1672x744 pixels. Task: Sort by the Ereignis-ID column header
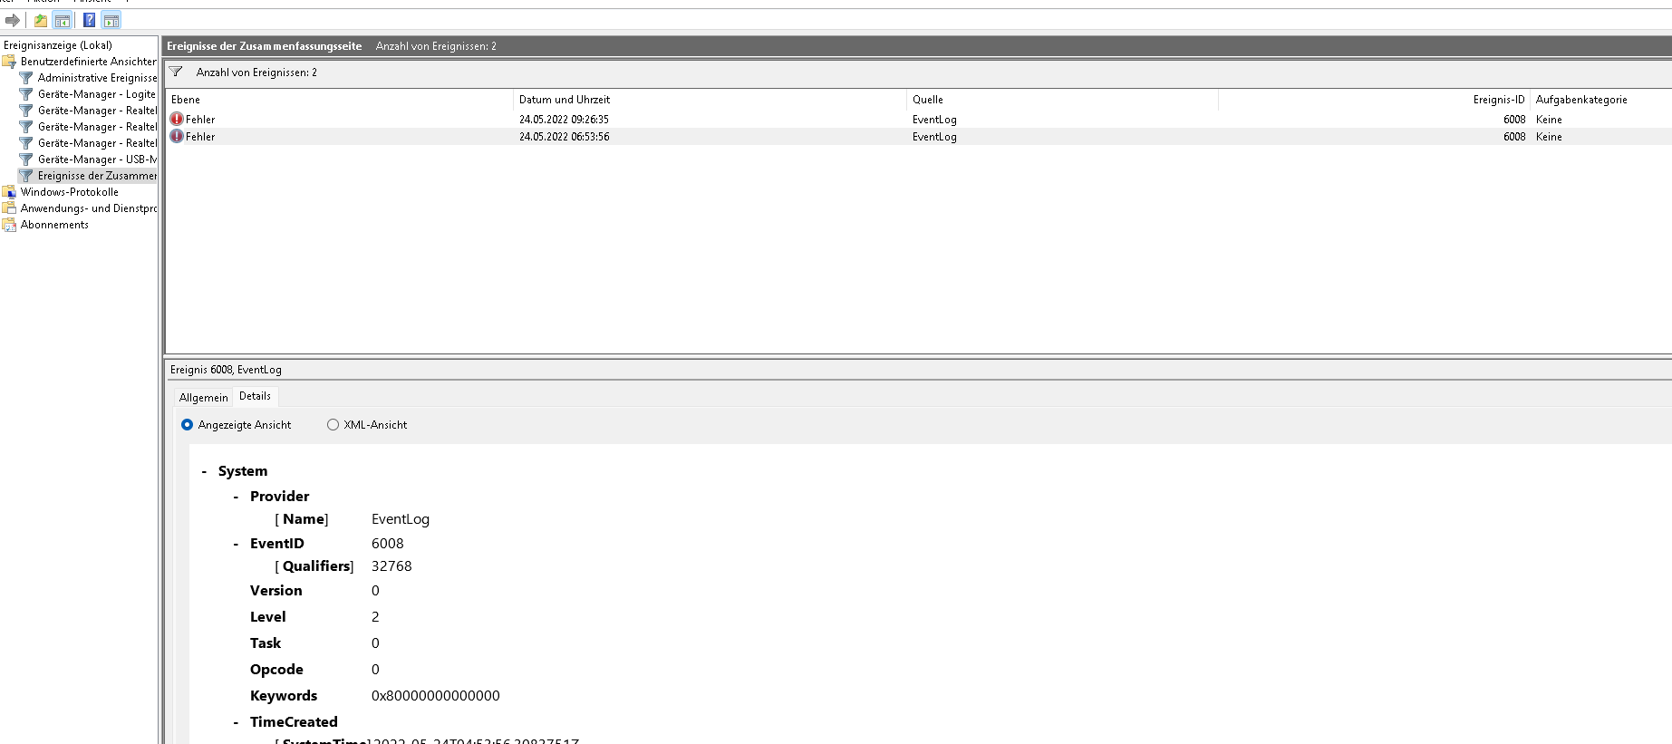pyautogui.click(x=1374, y=100)
